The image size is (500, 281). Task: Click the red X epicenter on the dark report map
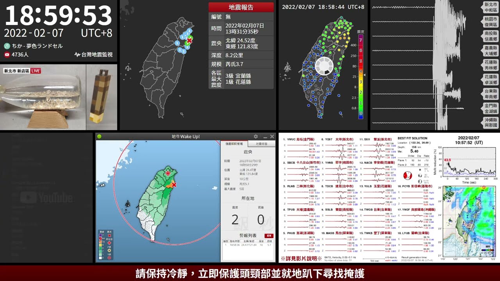click(x=189, y=40)
